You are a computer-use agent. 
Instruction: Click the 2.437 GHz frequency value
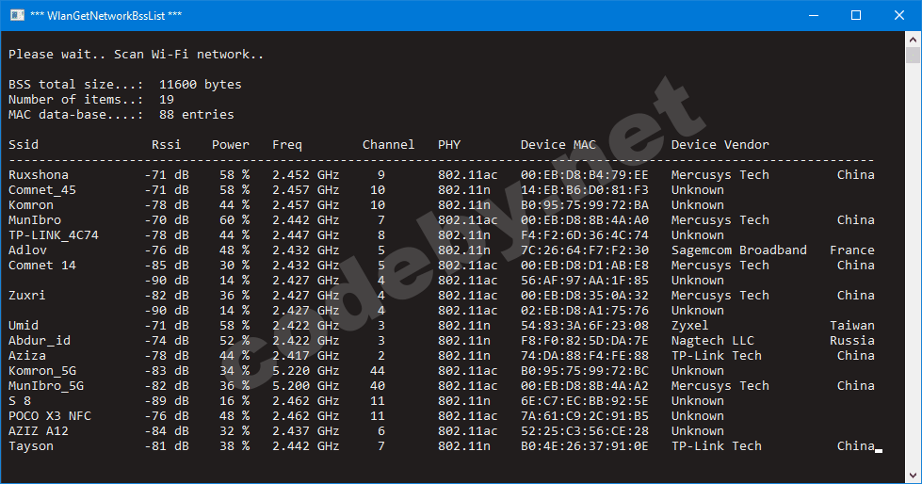(x=306, y=431)
